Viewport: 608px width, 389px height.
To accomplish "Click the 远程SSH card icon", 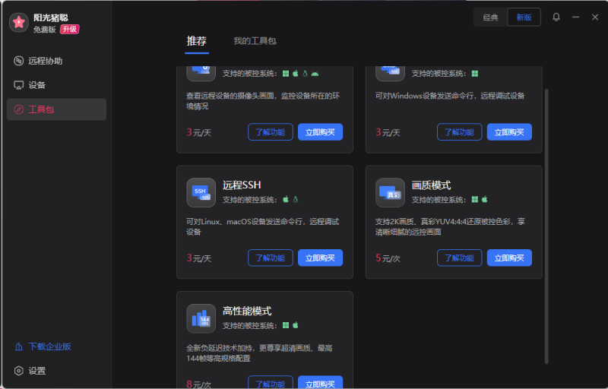I will 201,192.
